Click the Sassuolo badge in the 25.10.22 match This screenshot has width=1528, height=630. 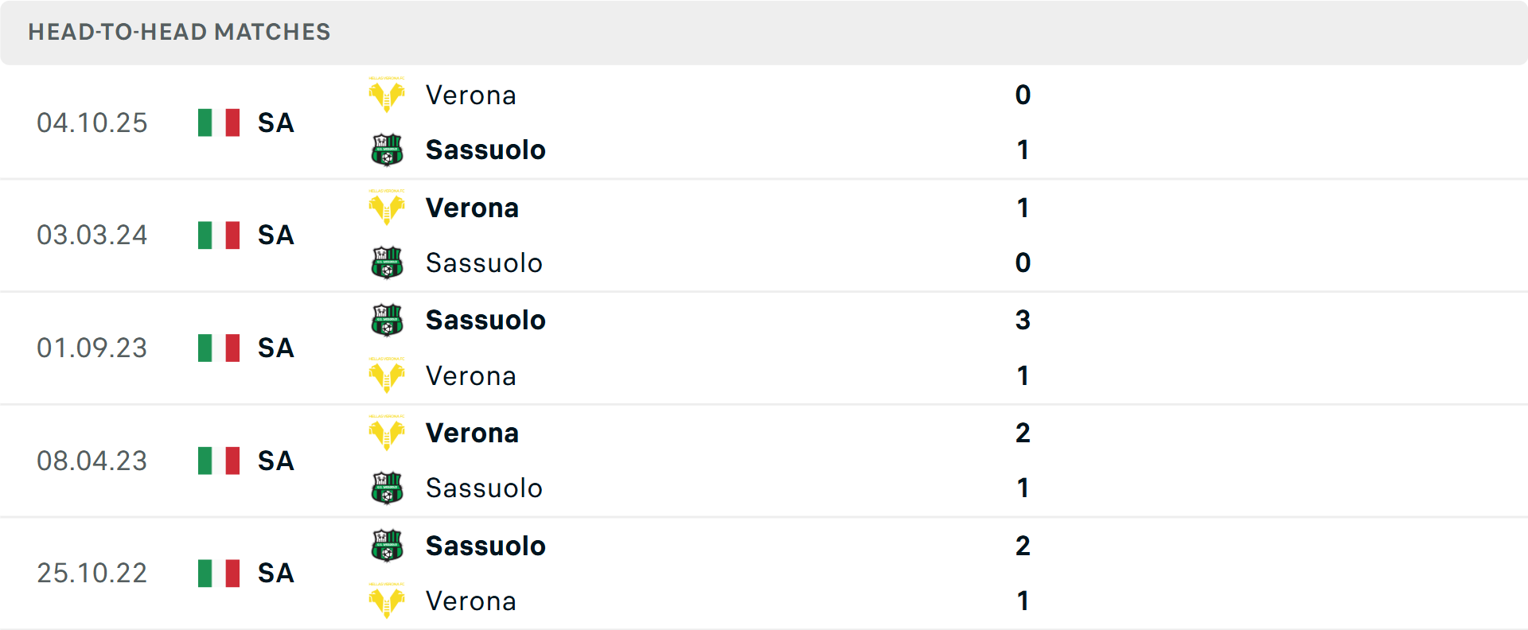pos(387,545)
